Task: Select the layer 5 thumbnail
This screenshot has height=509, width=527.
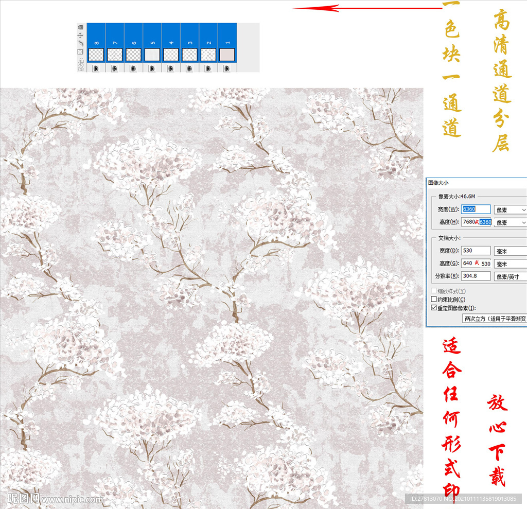Action: tap(152, 55)
